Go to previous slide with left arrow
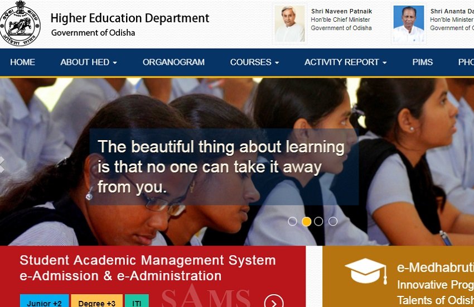 [x=2, y=165]
